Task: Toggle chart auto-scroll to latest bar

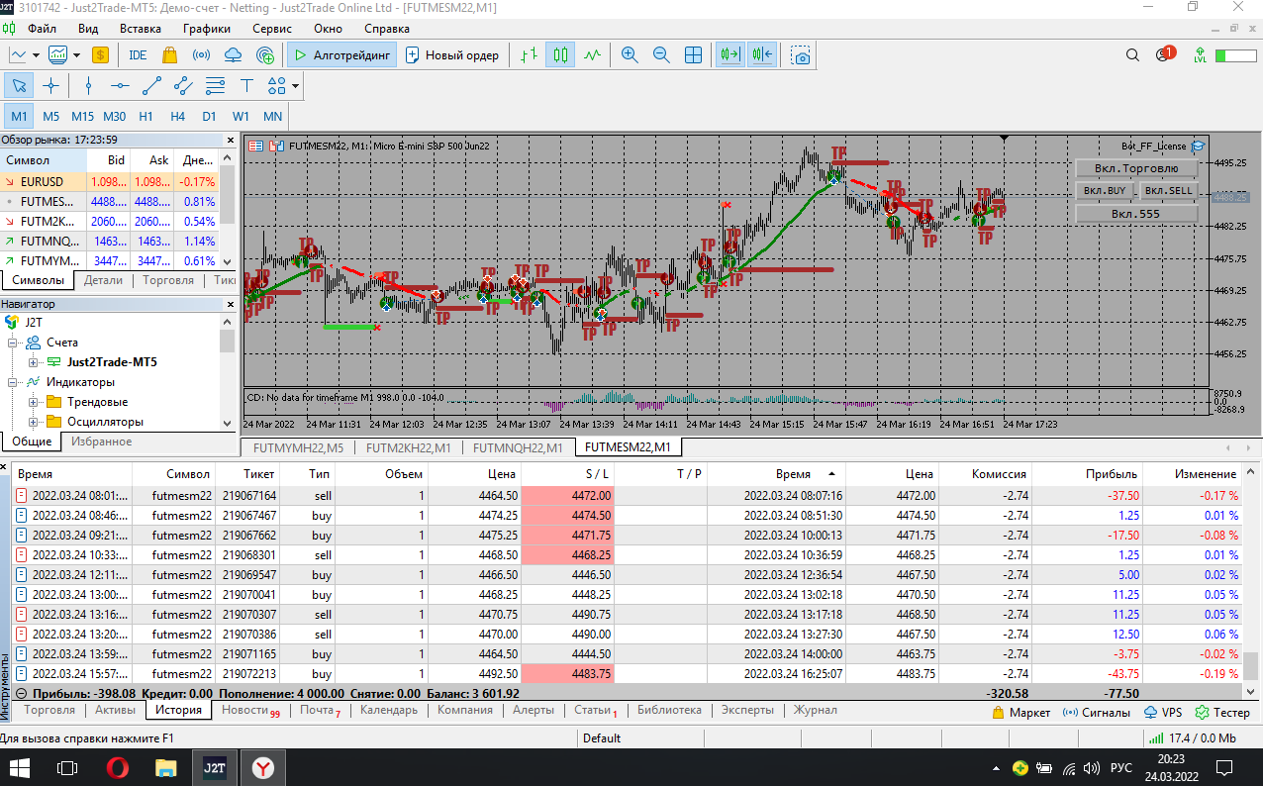Action: click(730, 55)
